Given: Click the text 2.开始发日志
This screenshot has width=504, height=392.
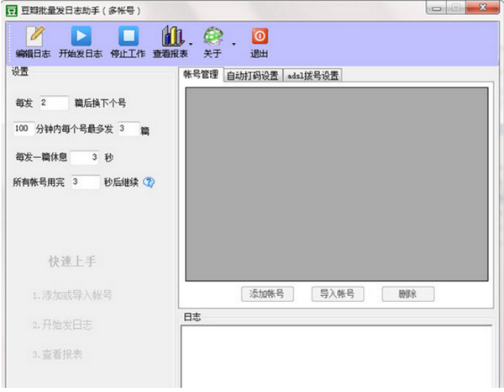Looking at the screenshot, I should pos(62,325).
